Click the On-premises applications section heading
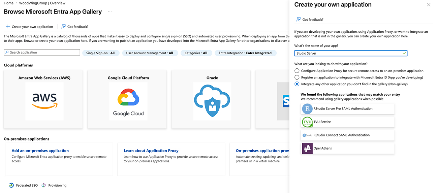The width and height of the screenshot is (438, 193). (x=27, y=139)
